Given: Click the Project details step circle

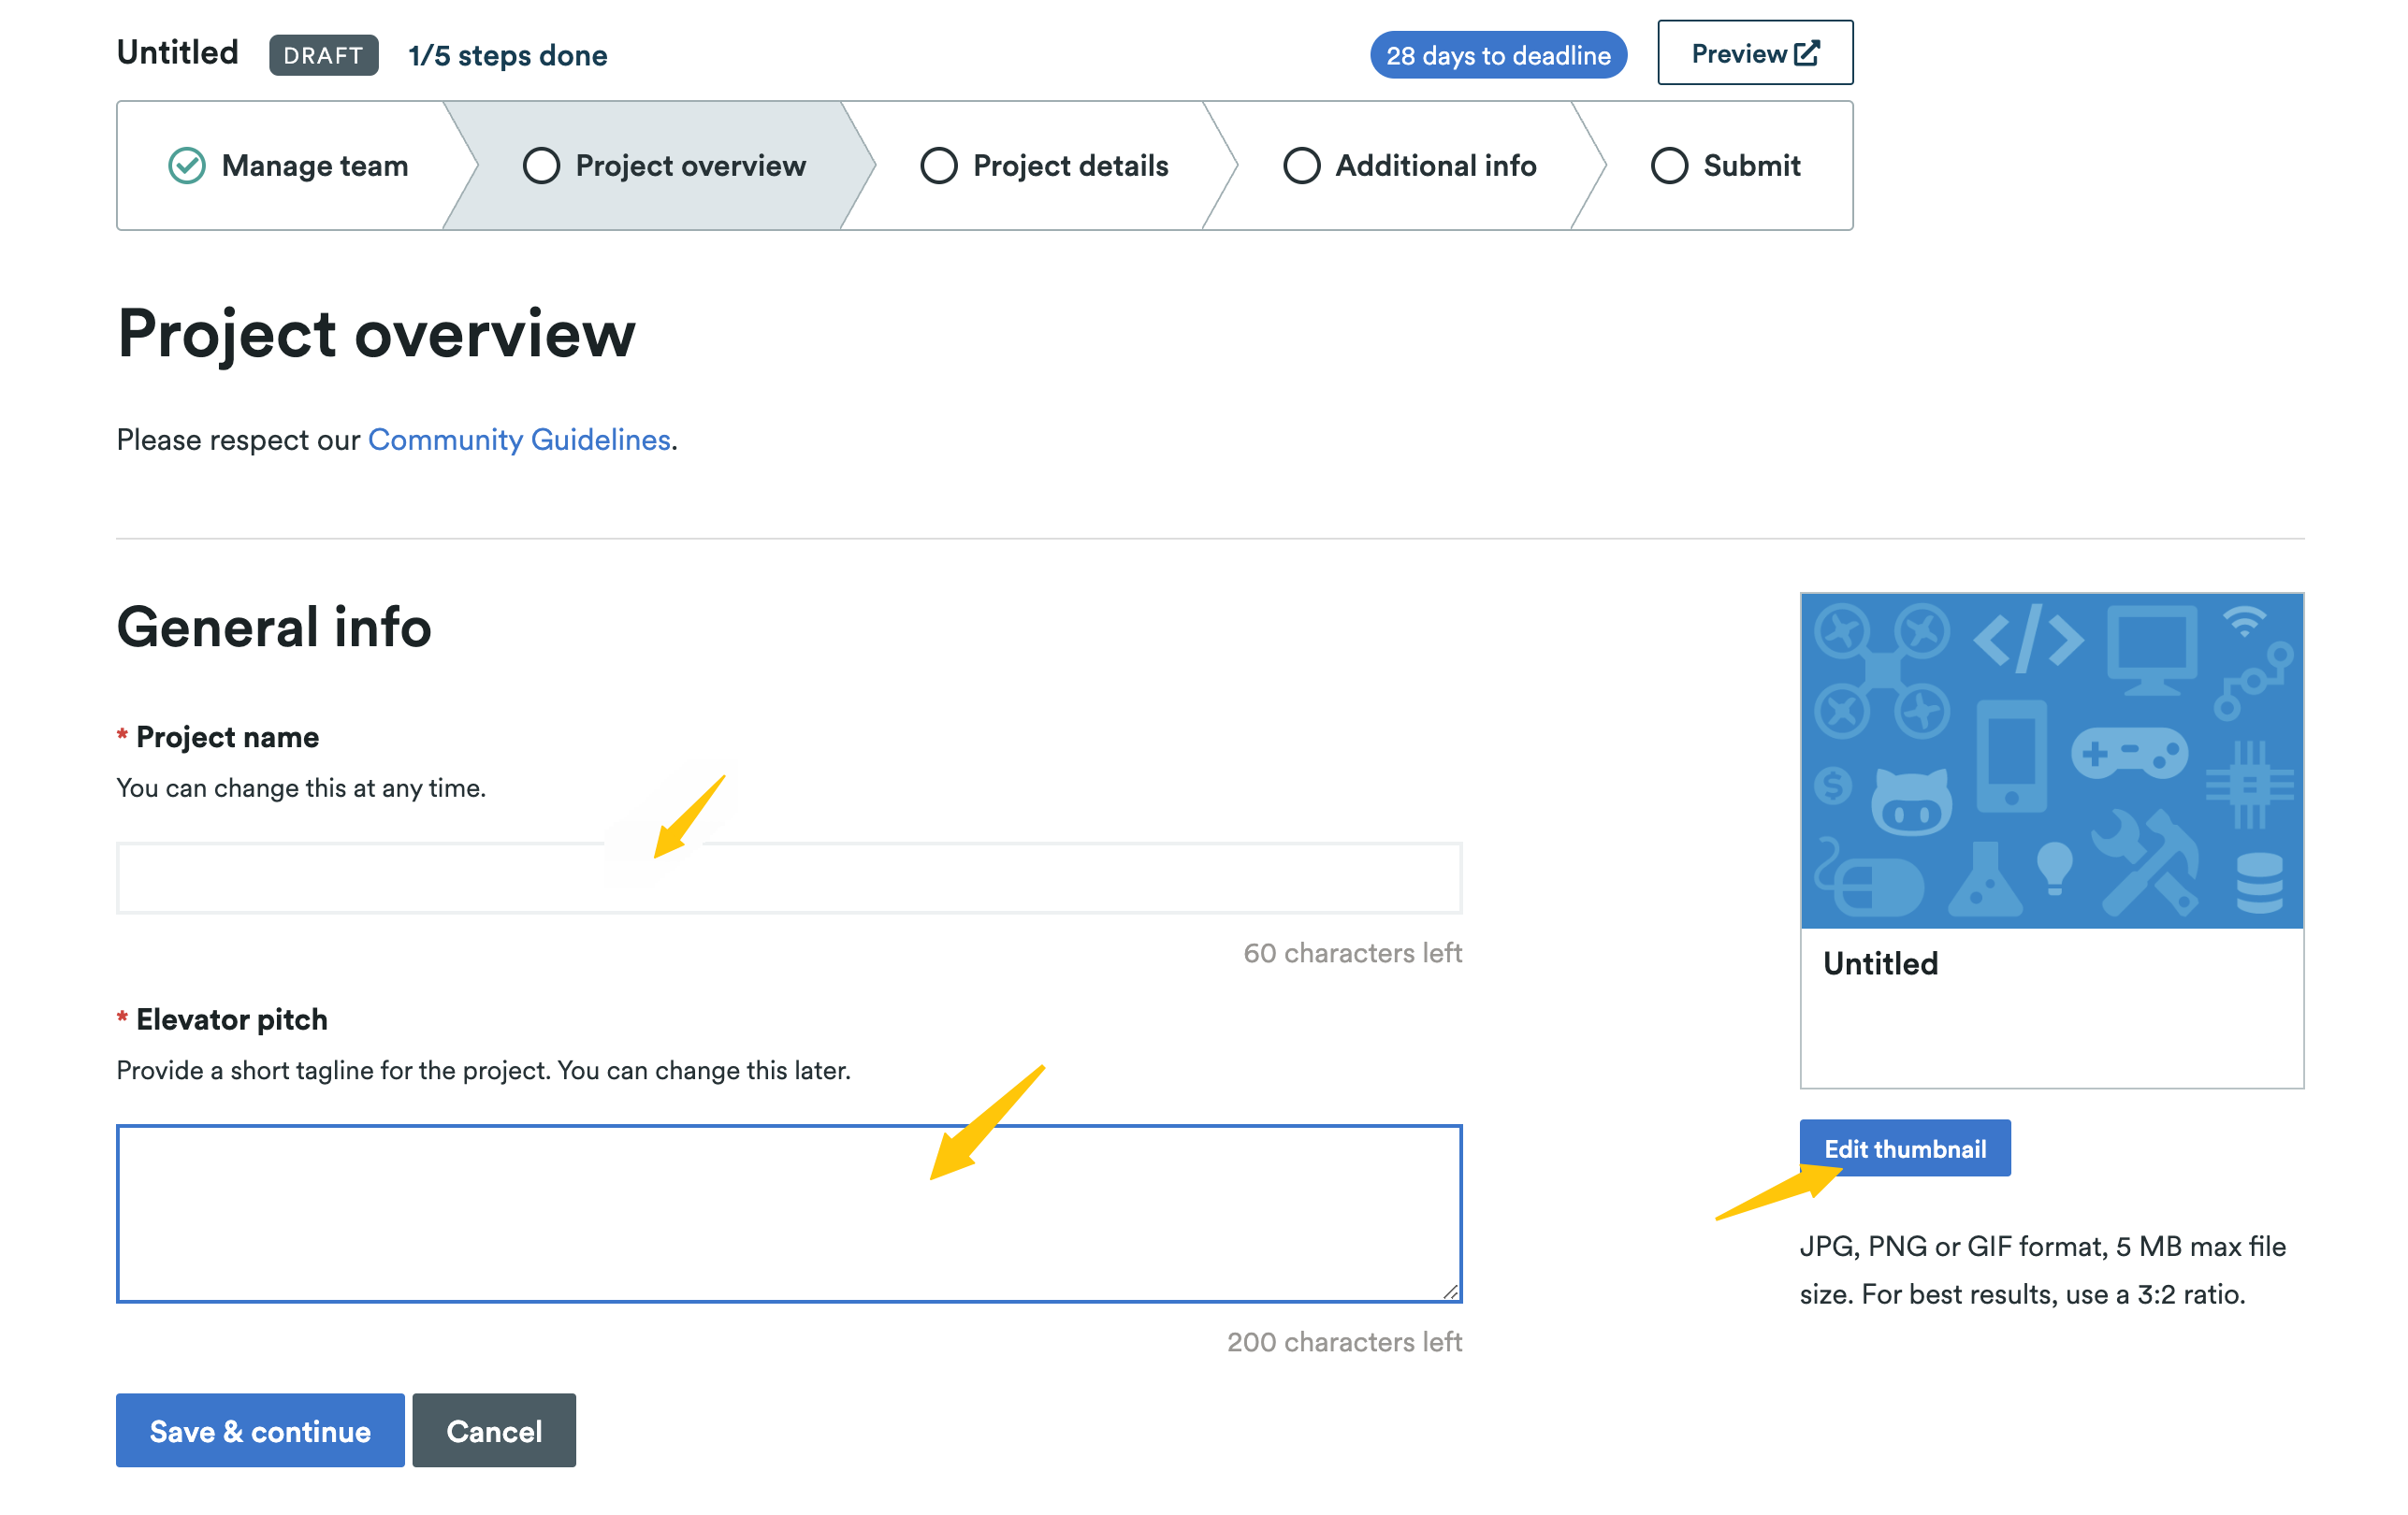Looking at the screenshot, I should pos(938,165).
